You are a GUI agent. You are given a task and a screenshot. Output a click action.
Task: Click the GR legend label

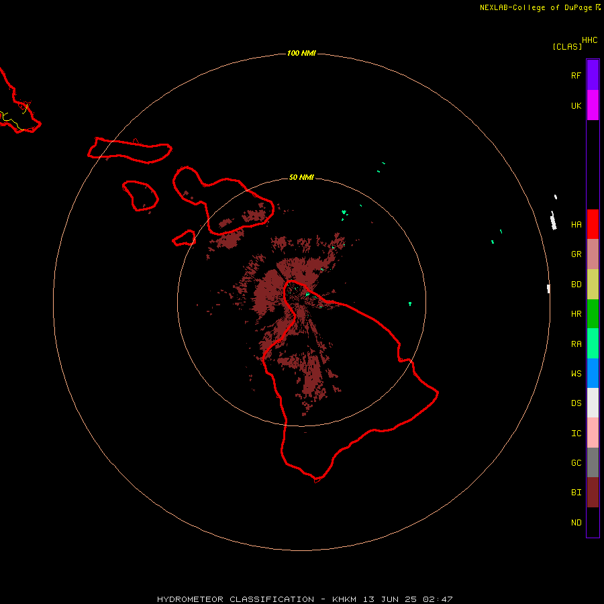(576, 254)
